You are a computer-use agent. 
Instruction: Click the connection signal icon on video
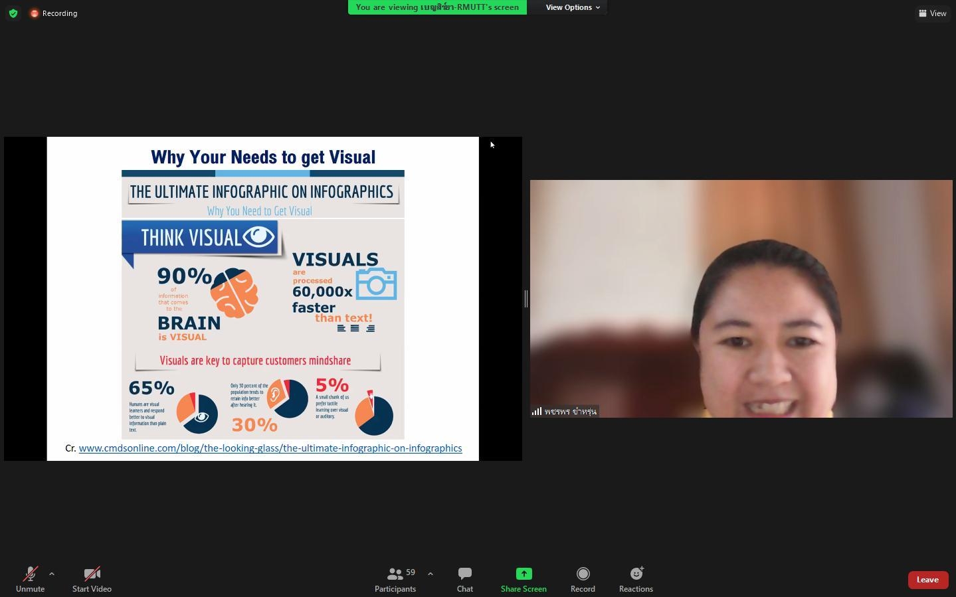tap(537, 412)
